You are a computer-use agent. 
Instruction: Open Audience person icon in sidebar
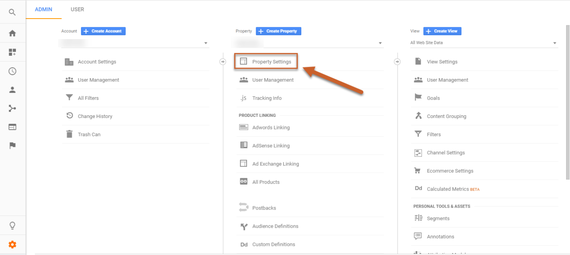(12, 90)
